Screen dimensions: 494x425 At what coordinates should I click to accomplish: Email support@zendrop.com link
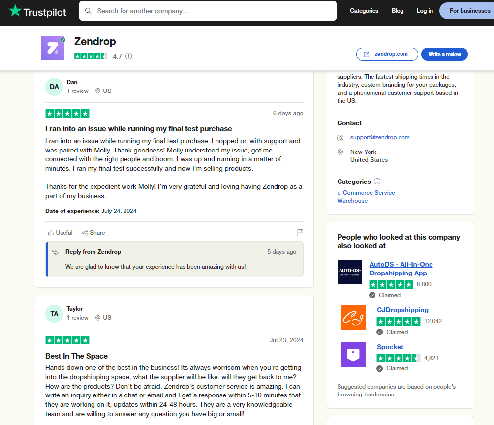click(x=380, y=137)
